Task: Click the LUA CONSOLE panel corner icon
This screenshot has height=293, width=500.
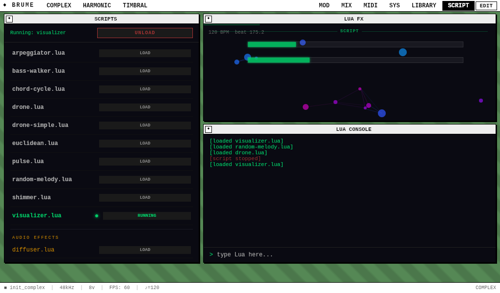Action: click(x=208, y=129)
